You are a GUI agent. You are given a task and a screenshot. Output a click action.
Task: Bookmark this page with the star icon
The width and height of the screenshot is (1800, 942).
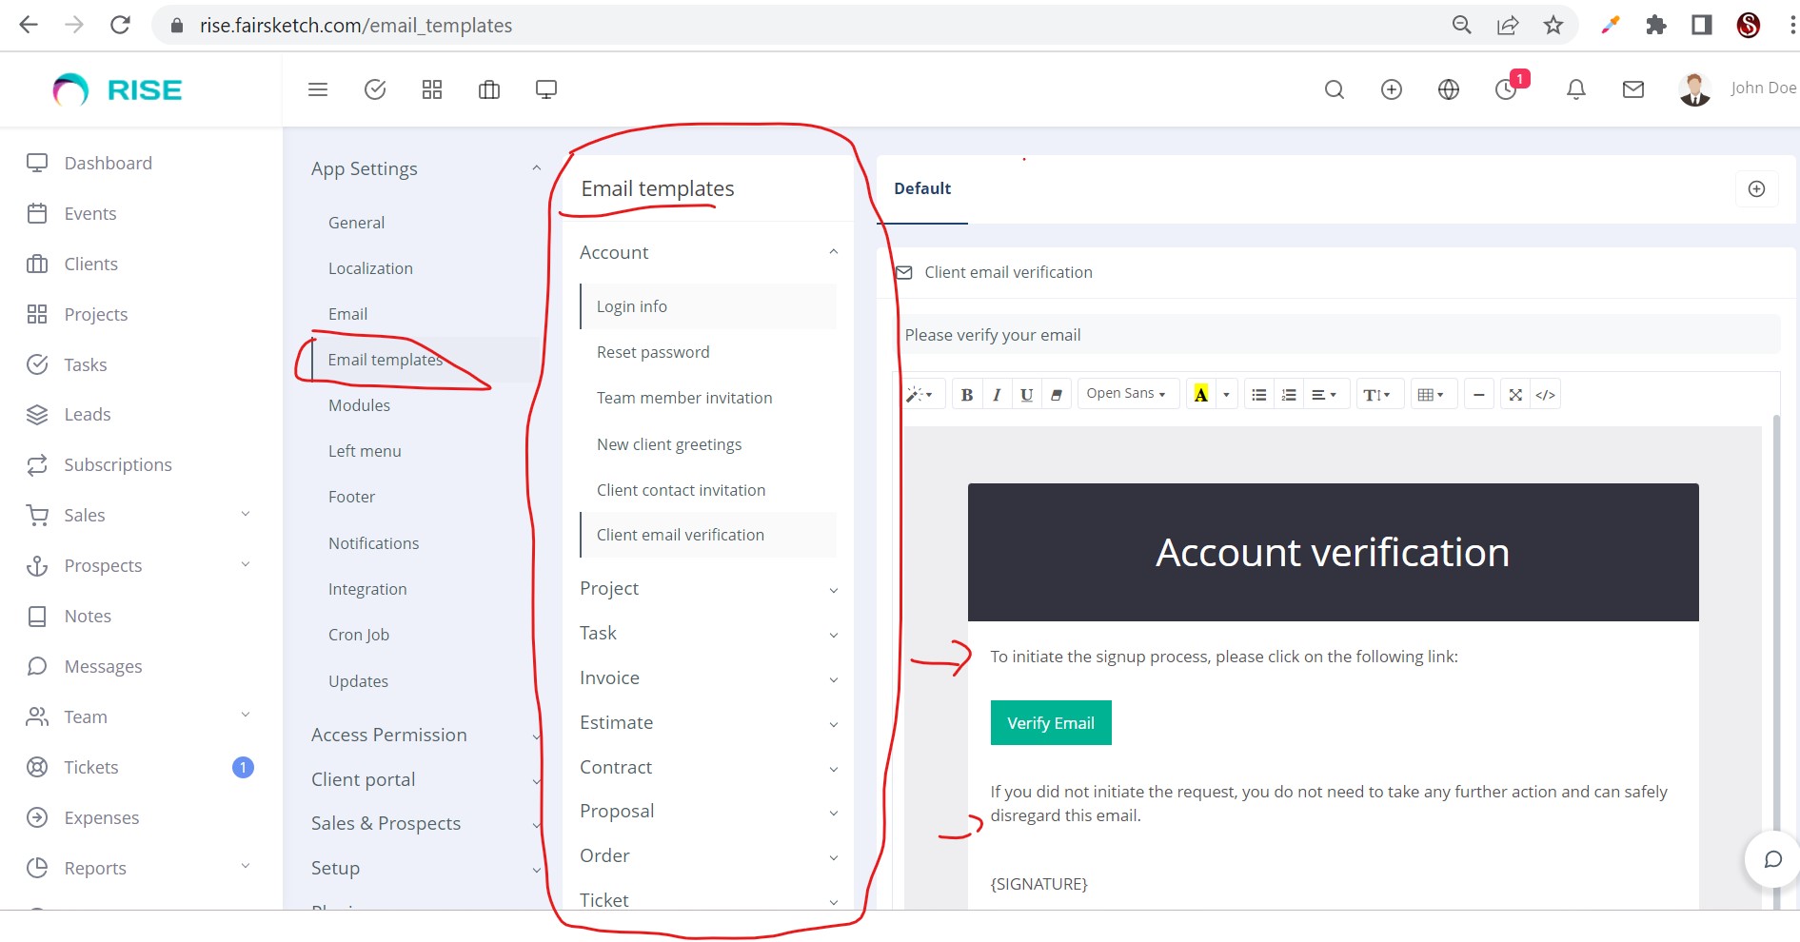click(x=1553, y=25)
